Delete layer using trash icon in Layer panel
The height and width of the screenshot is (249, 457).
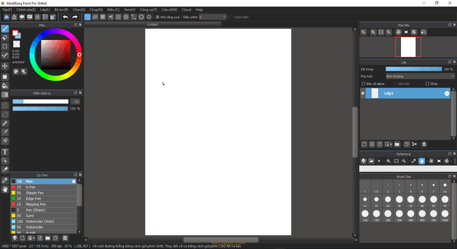[x=424, y=144]
